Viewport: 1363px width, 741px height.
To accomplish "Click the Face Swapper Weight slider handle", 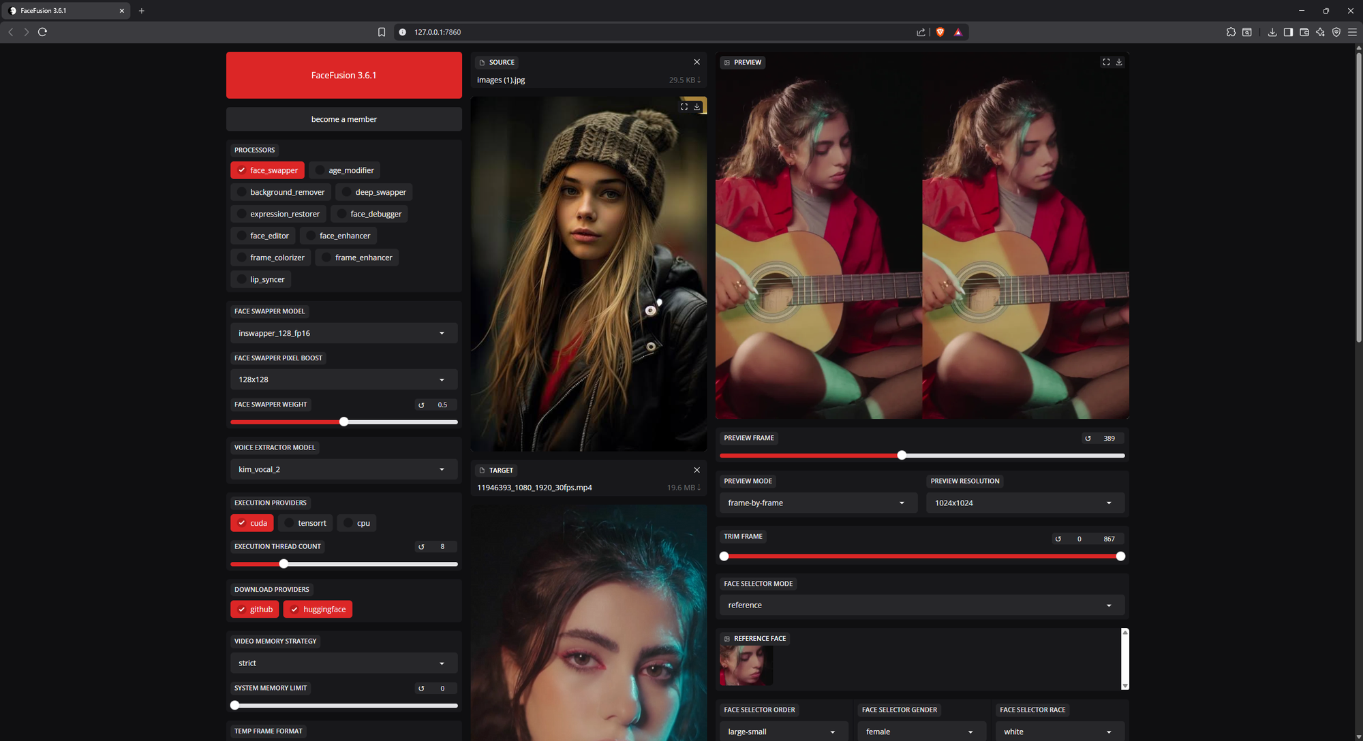I will tap(344, 422).
